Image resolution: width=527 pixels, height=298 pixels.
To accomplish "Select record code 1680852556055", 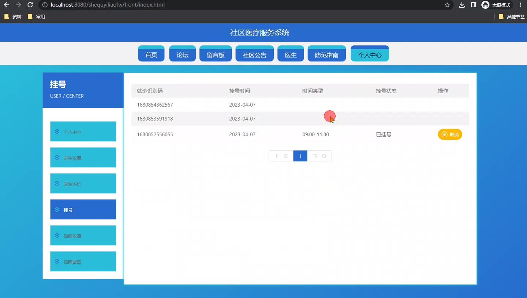I will tap(155, 134).
